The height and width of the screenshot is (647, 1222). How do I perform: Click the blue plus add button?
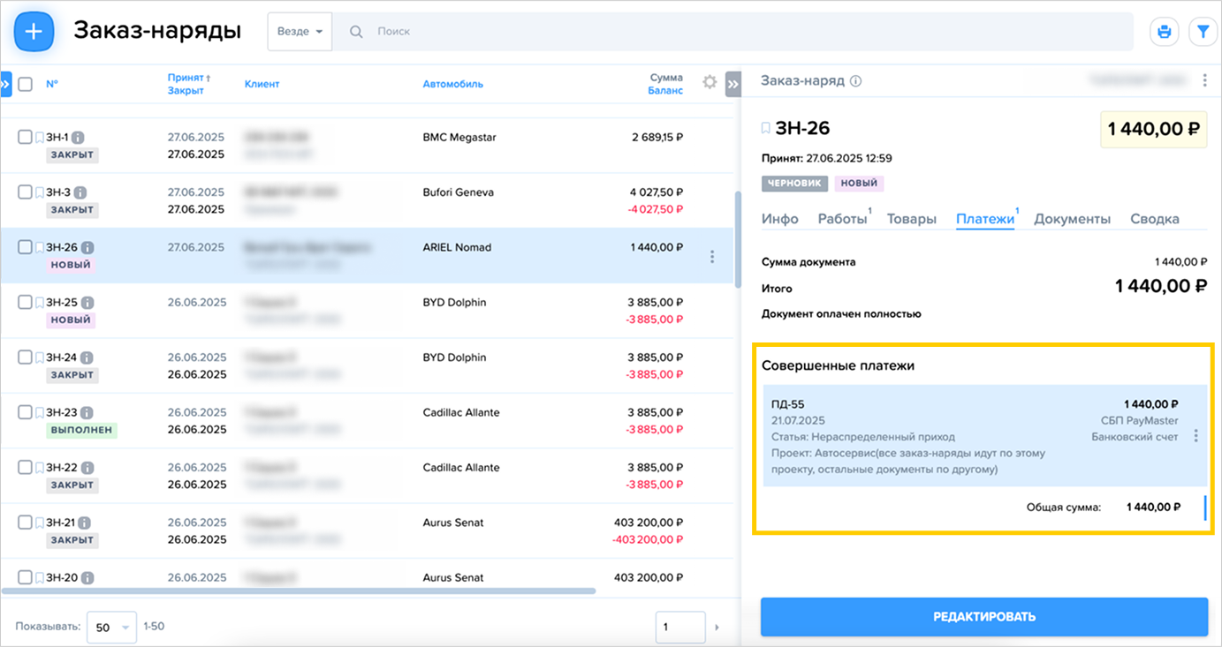(34, 32)
